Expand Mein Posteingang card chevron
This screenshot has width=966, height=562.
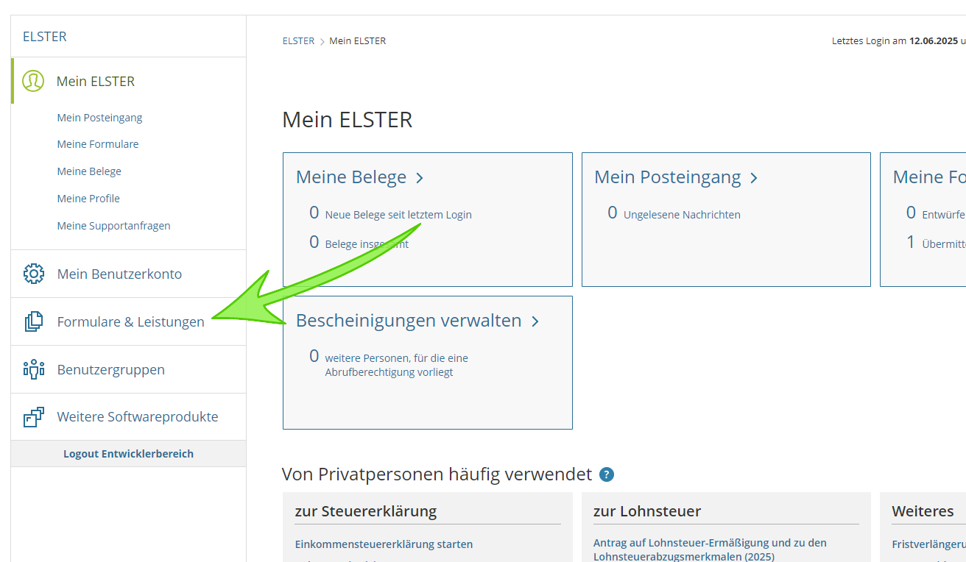coord(754,178)
